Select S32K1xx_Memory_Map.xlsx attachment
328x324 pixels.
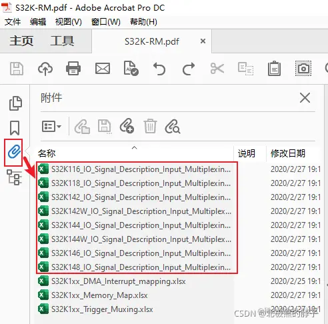(x=99, y=295)
